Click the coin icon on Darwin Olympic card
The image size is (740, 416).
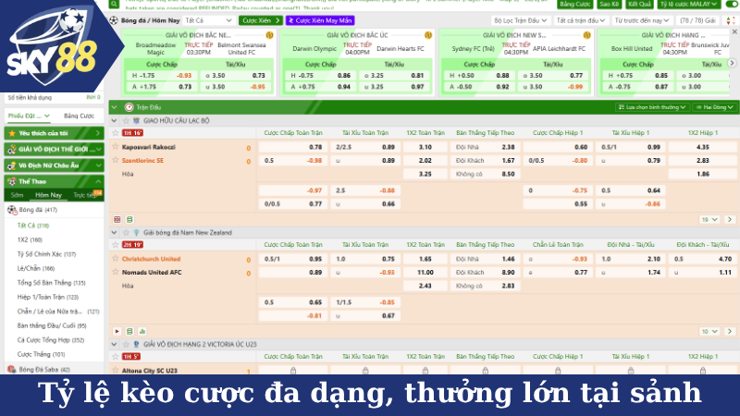tap(428, 35)
